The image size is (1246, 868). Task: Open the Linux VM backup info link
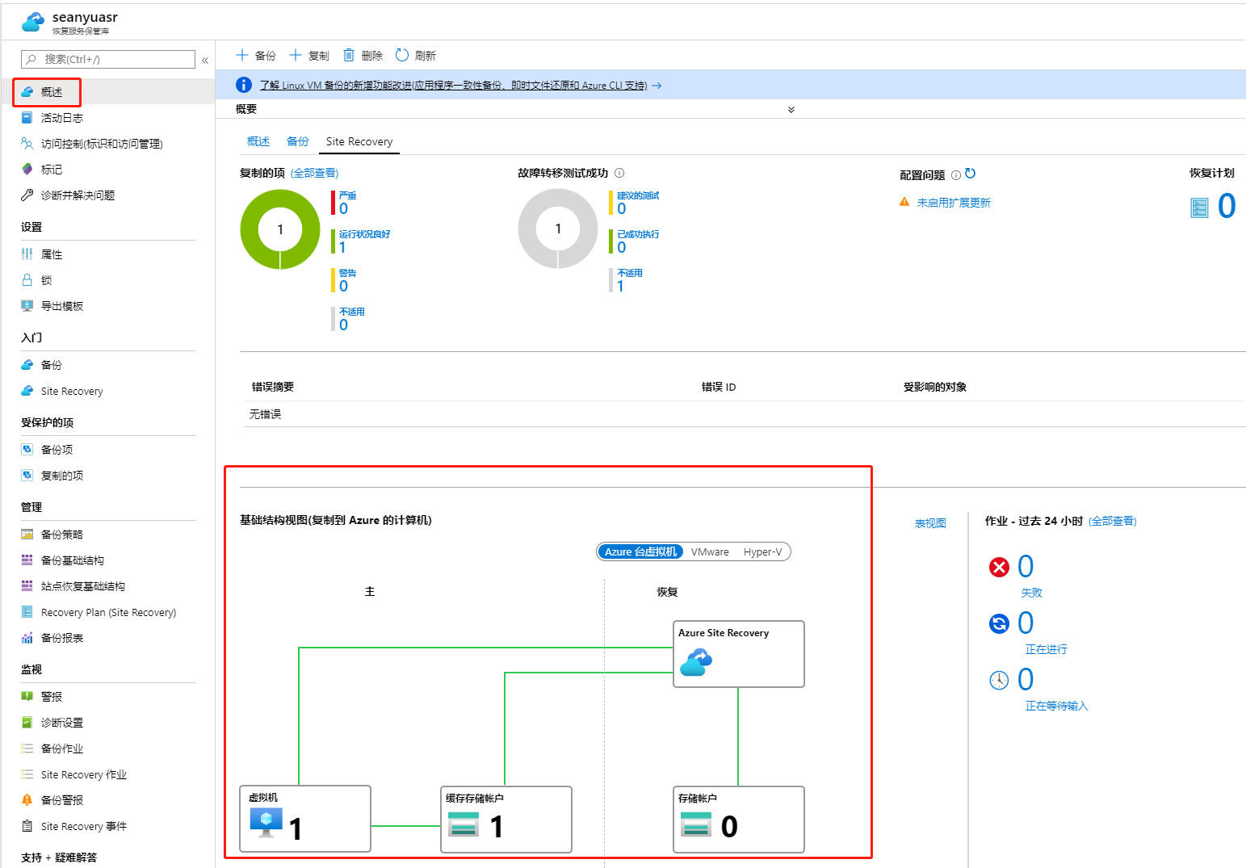point(453,85)
